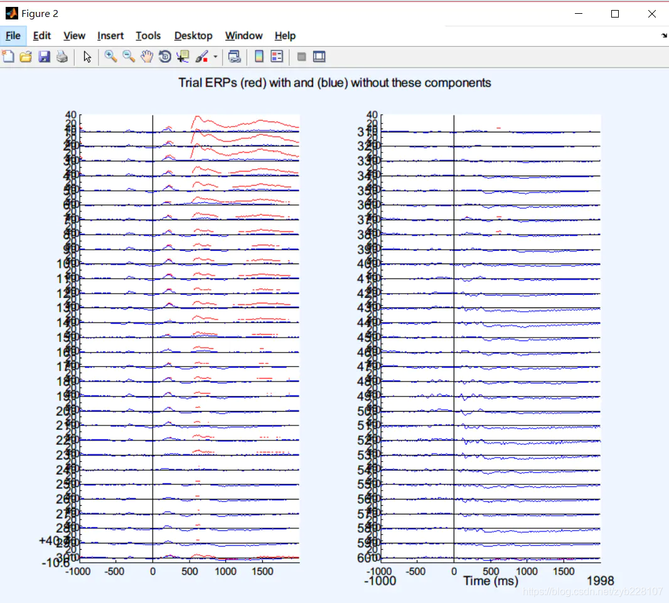Expand the Brush color dropdown arrow
This screenshot has width=669, height=603.
pyautogui.click(x=215, y=56)
